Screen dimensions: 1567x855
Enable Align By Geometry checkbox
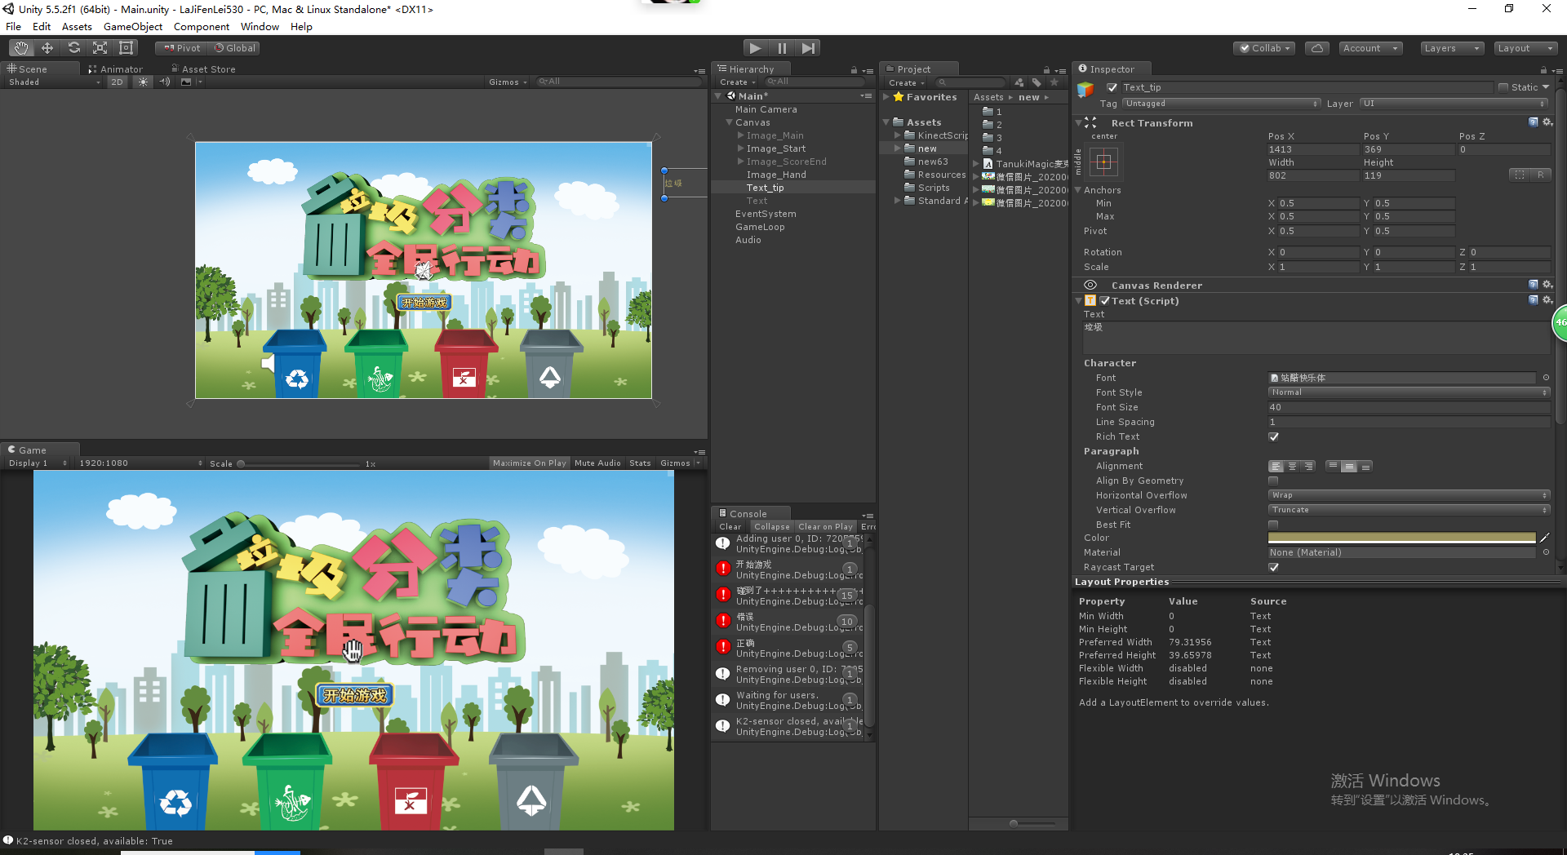coord(1273,481)
